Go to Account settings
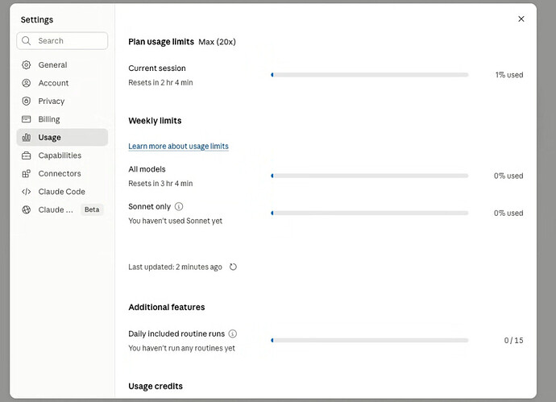The image size is (556, 402). click(62, 83)
